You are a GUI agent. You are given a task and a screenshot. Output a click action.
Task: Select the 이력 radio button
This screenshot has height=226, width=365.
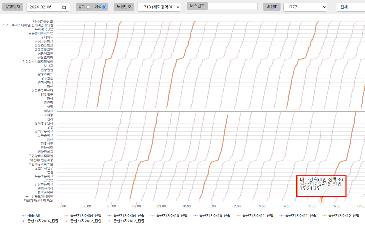click(105, 7)
